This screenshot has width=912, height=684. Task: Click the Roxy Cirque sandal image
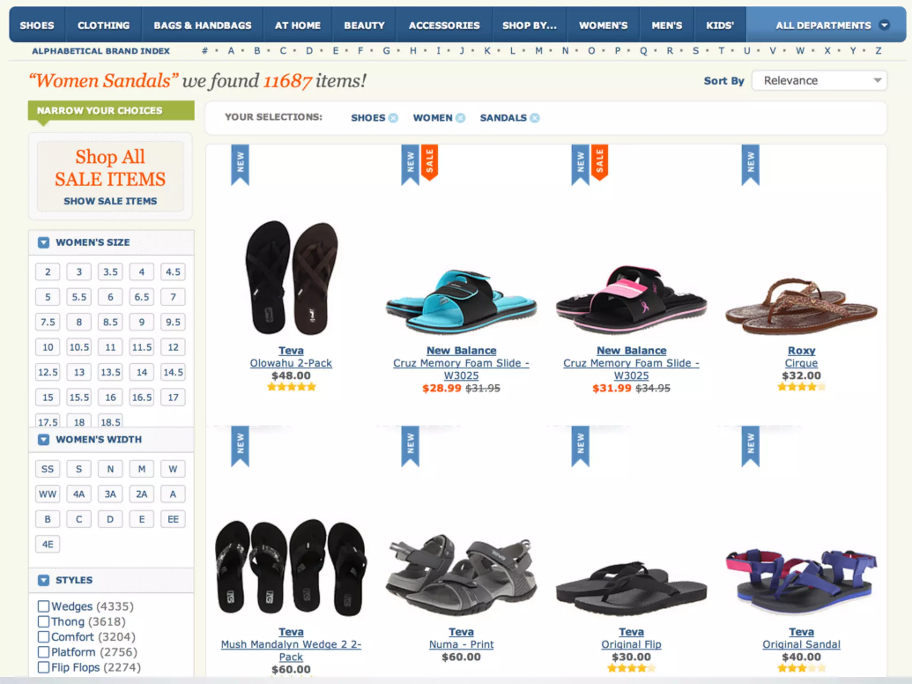(801, 306)
